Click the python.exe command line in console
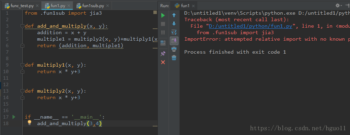 point(267,13)
